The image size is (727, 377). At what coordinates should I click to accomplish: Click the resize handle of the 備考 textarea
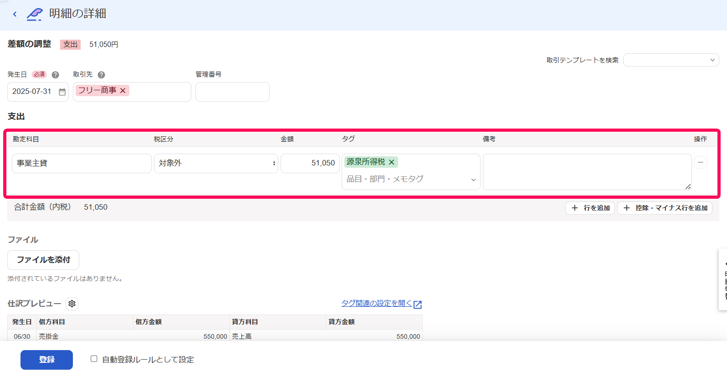[x=688, y=186]
